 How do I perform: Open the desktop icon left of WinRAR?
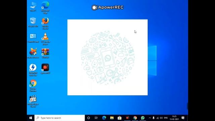33,53
